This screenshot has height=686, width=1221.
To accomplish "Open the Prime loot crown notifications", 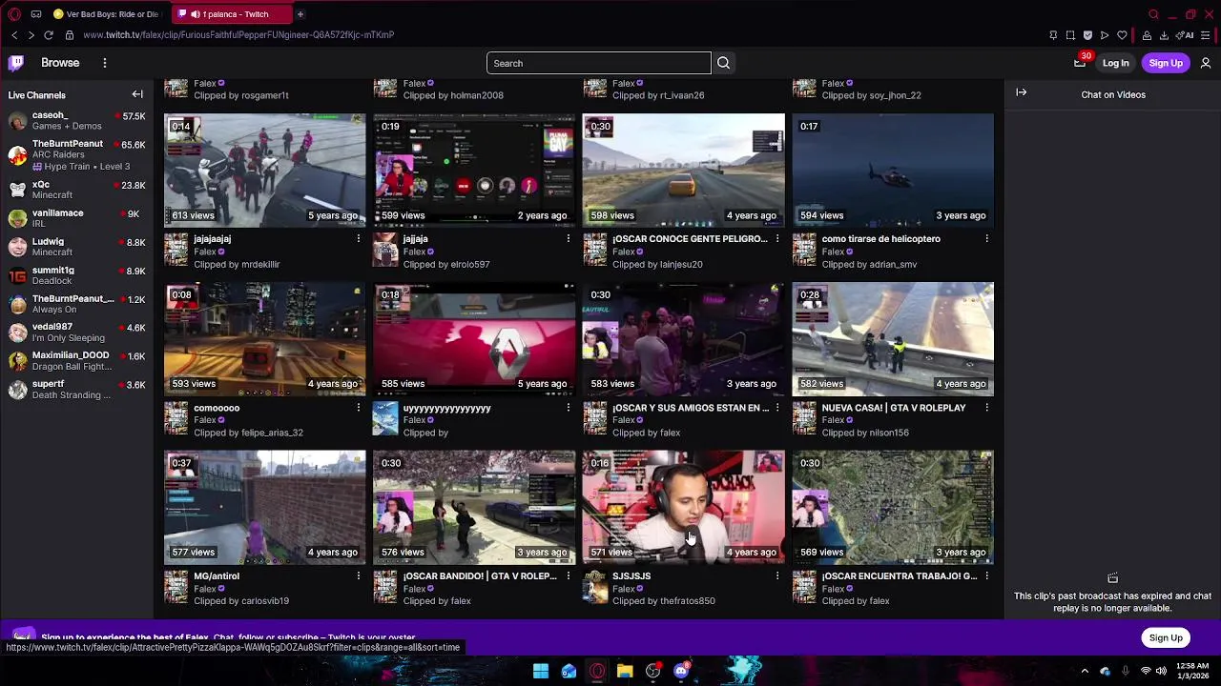I will point(1080,63).
